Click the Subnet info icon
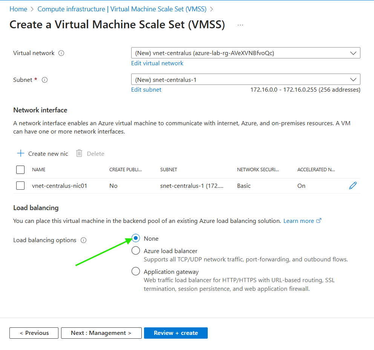The image size is (374, 350). [44, 80]
